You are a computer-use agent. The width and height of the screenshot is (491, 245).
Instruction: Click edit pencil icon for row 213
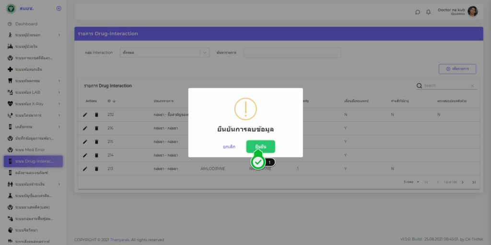pyautogui.click(x=85, y=168)
